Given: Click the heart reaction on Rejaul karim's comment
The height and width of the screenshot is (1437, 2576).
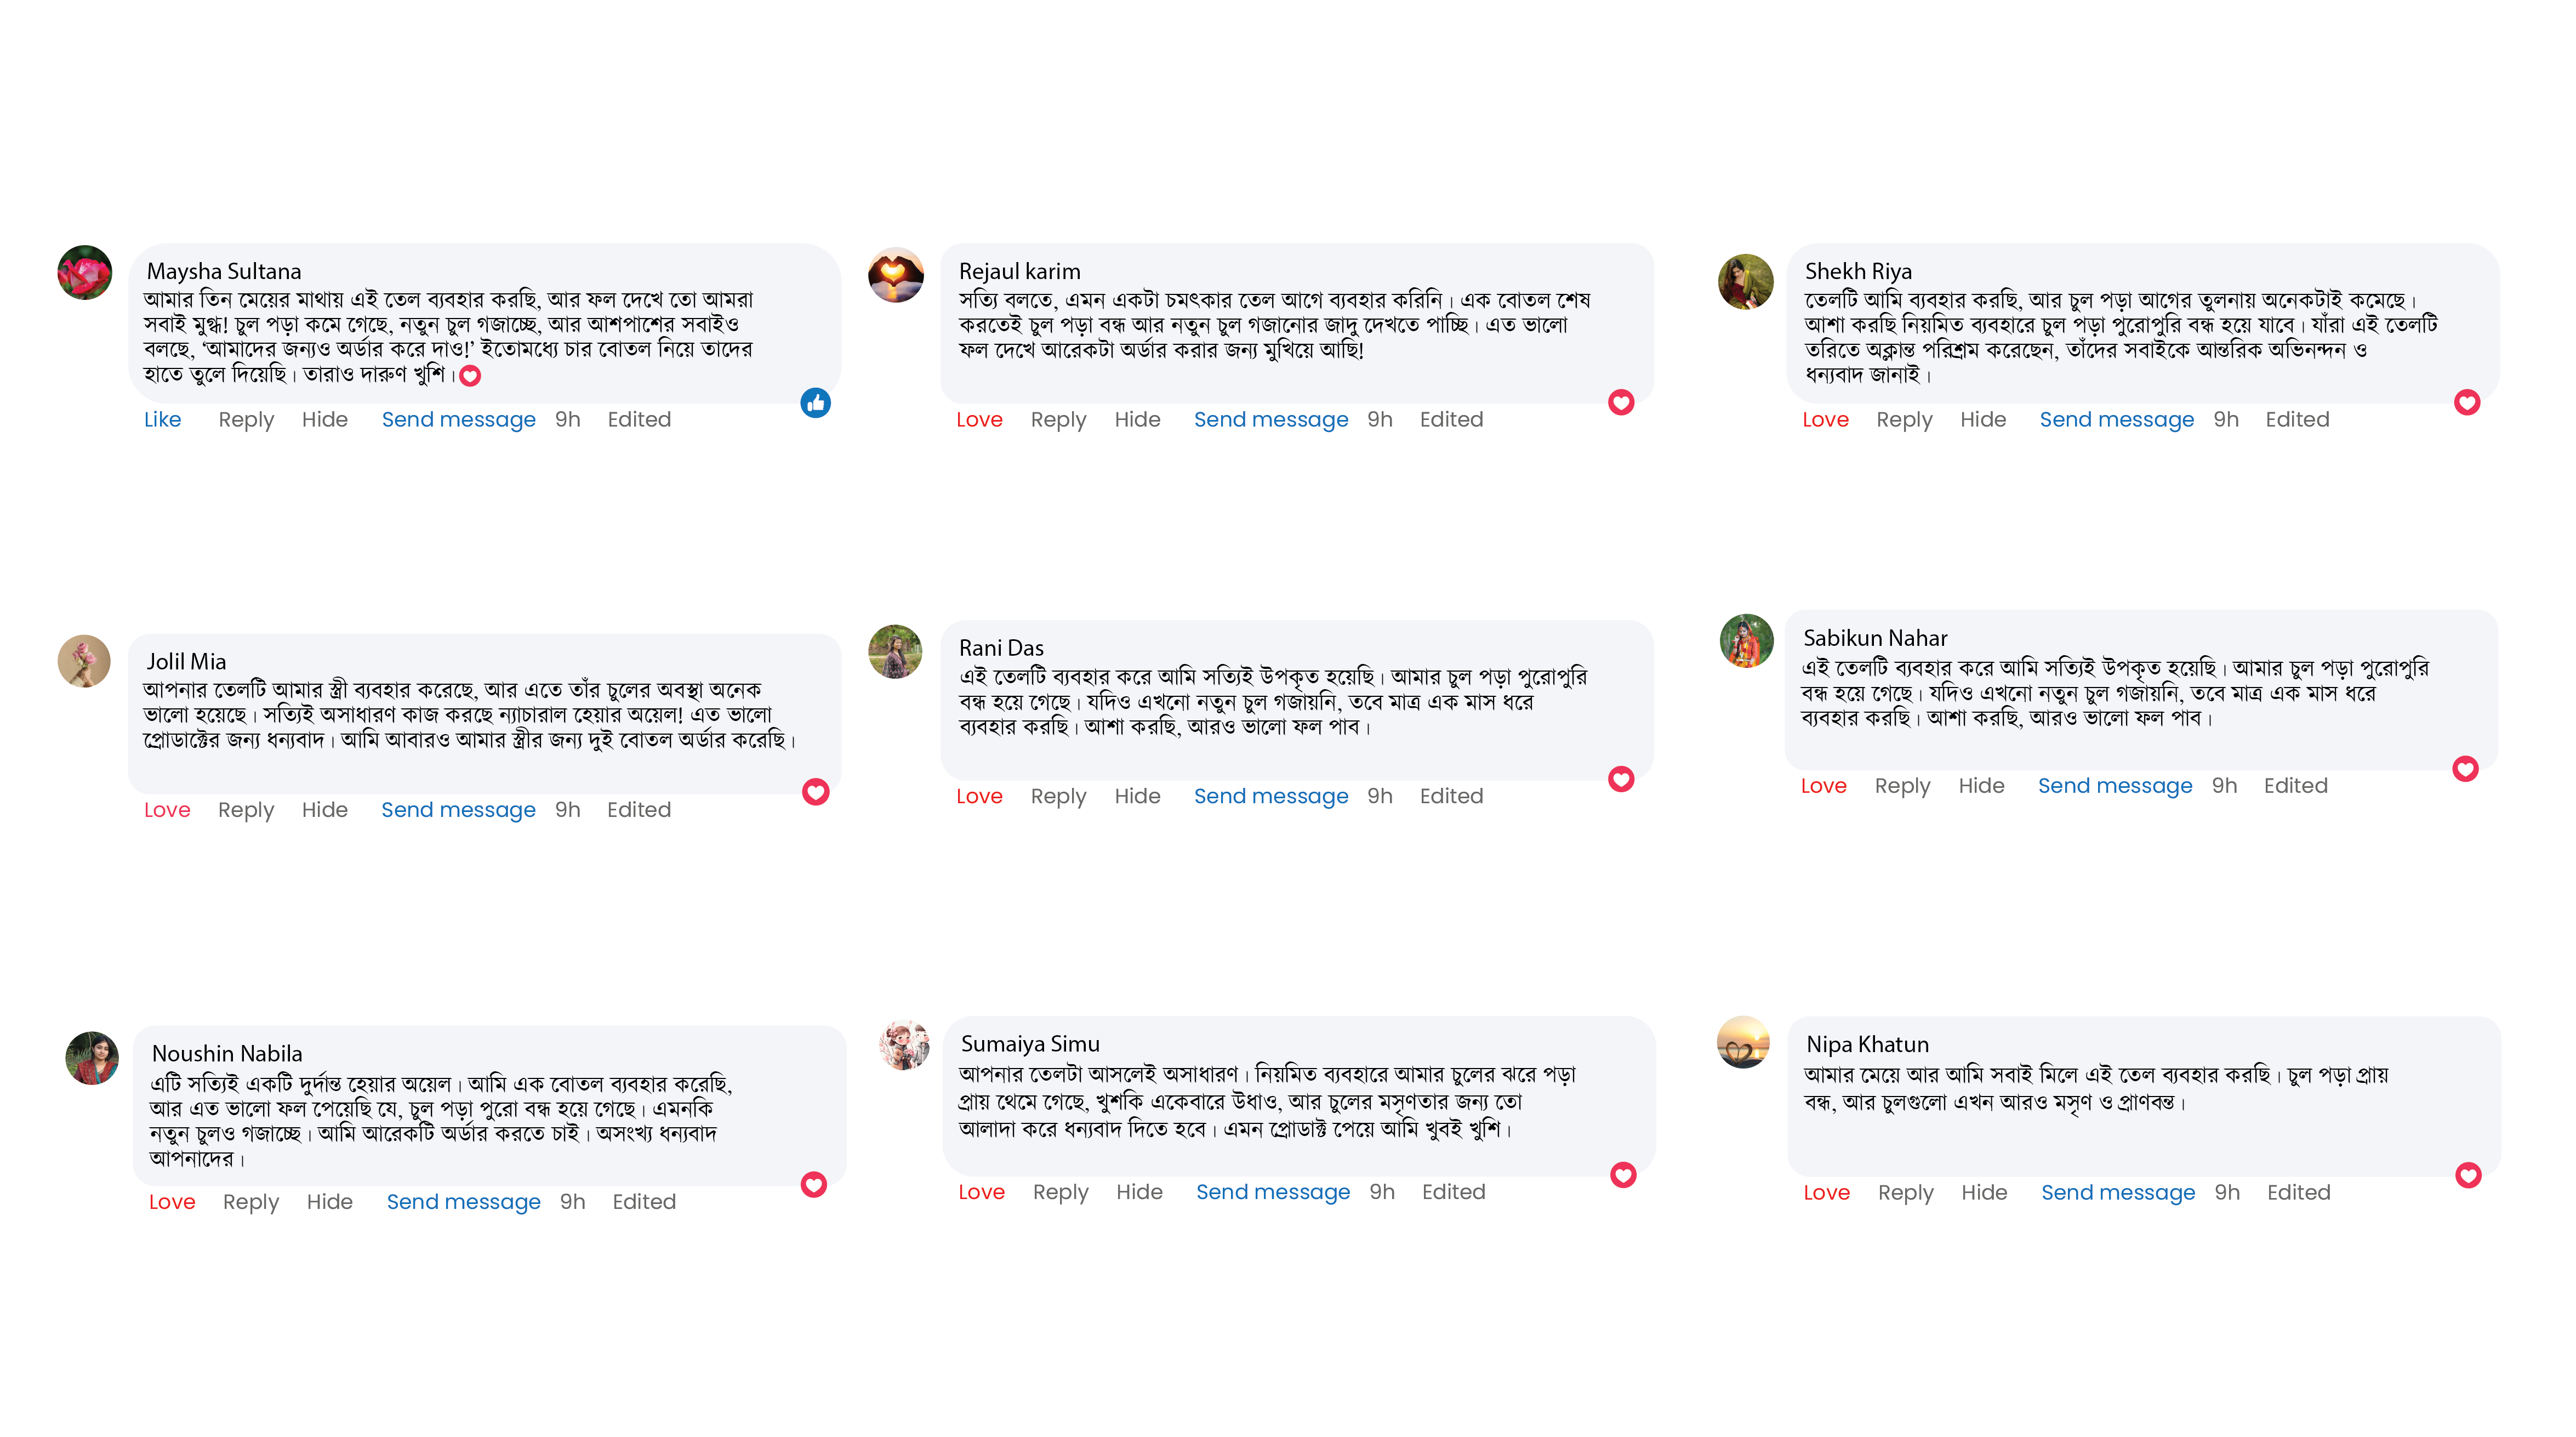Looking at the screenshot, I should 1621,403.
